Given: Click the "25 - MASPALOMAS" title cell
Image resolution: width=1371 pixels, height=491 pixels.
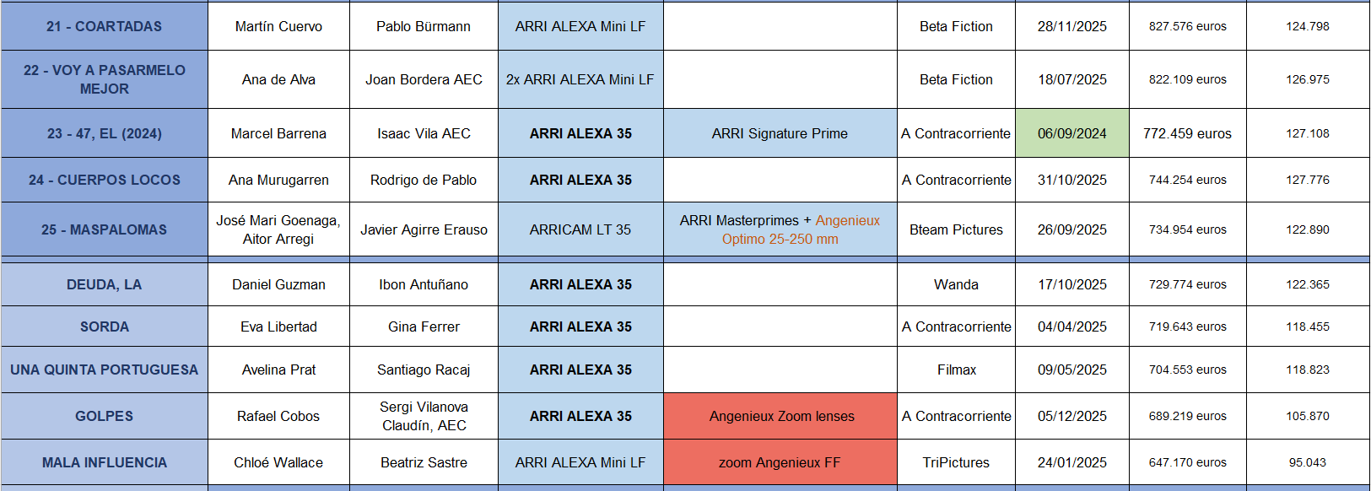Looking at the screenshot, I should (x=104, y=229).
